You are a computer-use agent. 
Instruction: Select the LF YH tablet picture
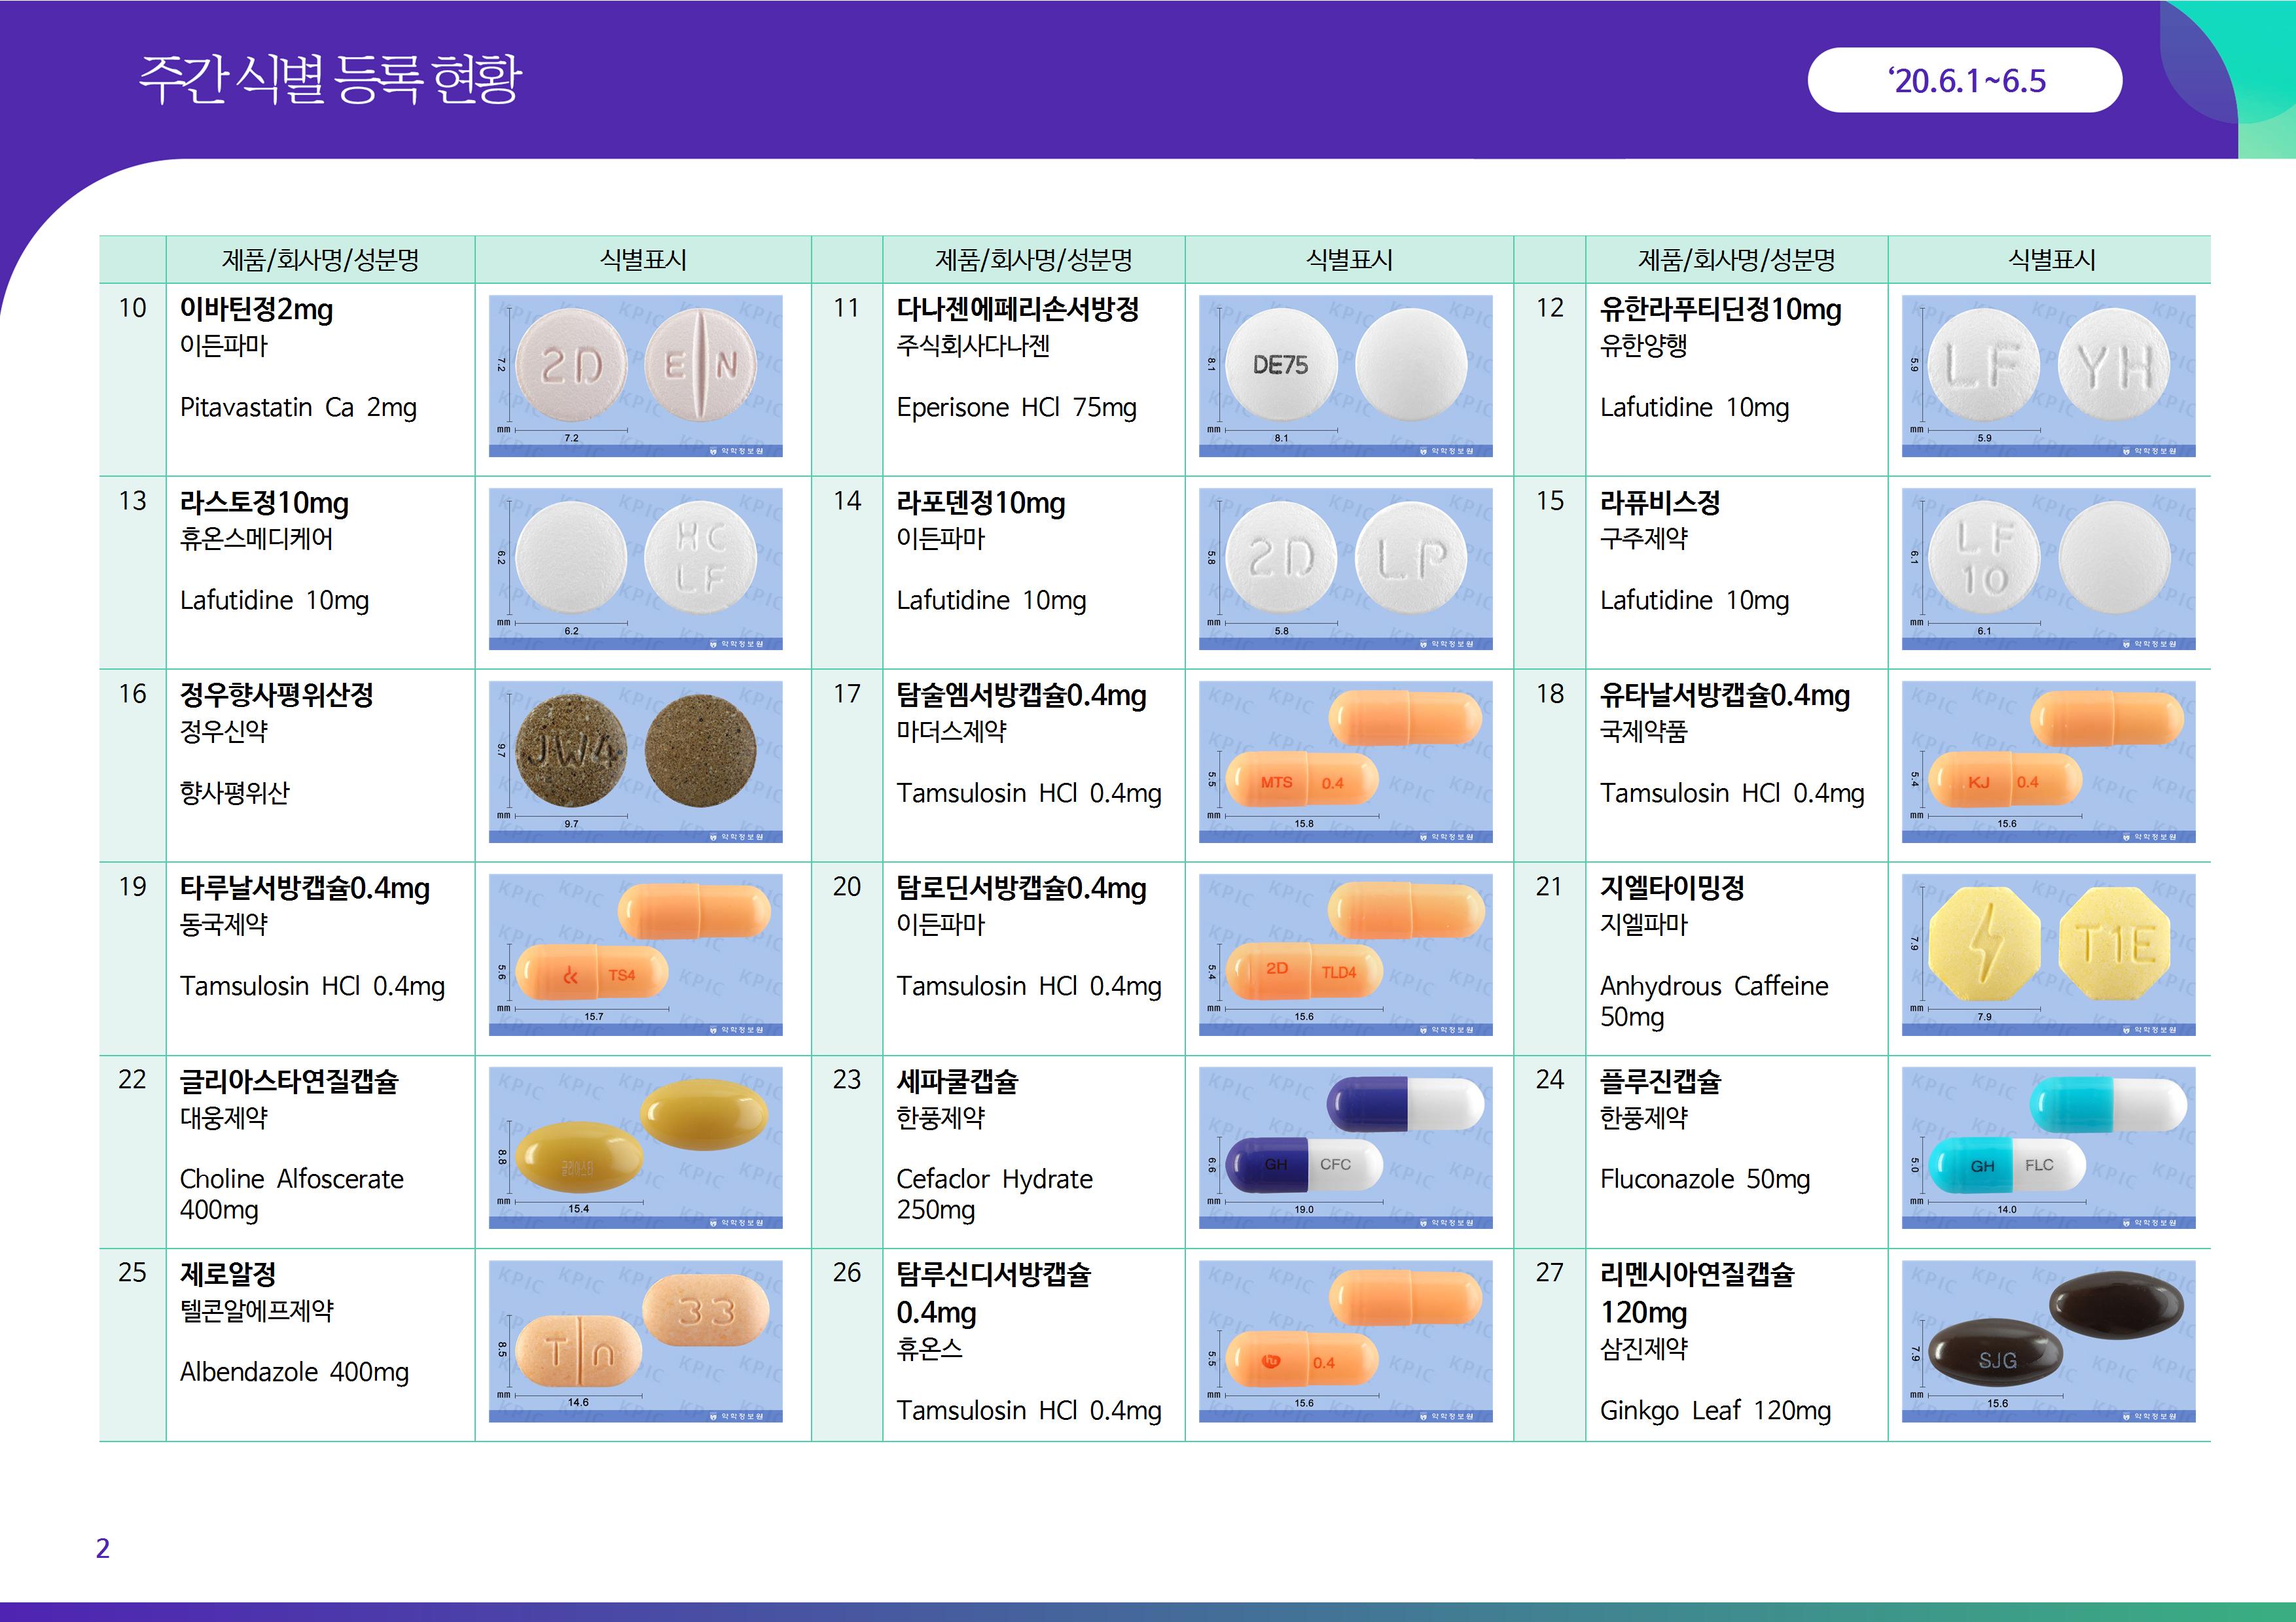pos(2048,375)
